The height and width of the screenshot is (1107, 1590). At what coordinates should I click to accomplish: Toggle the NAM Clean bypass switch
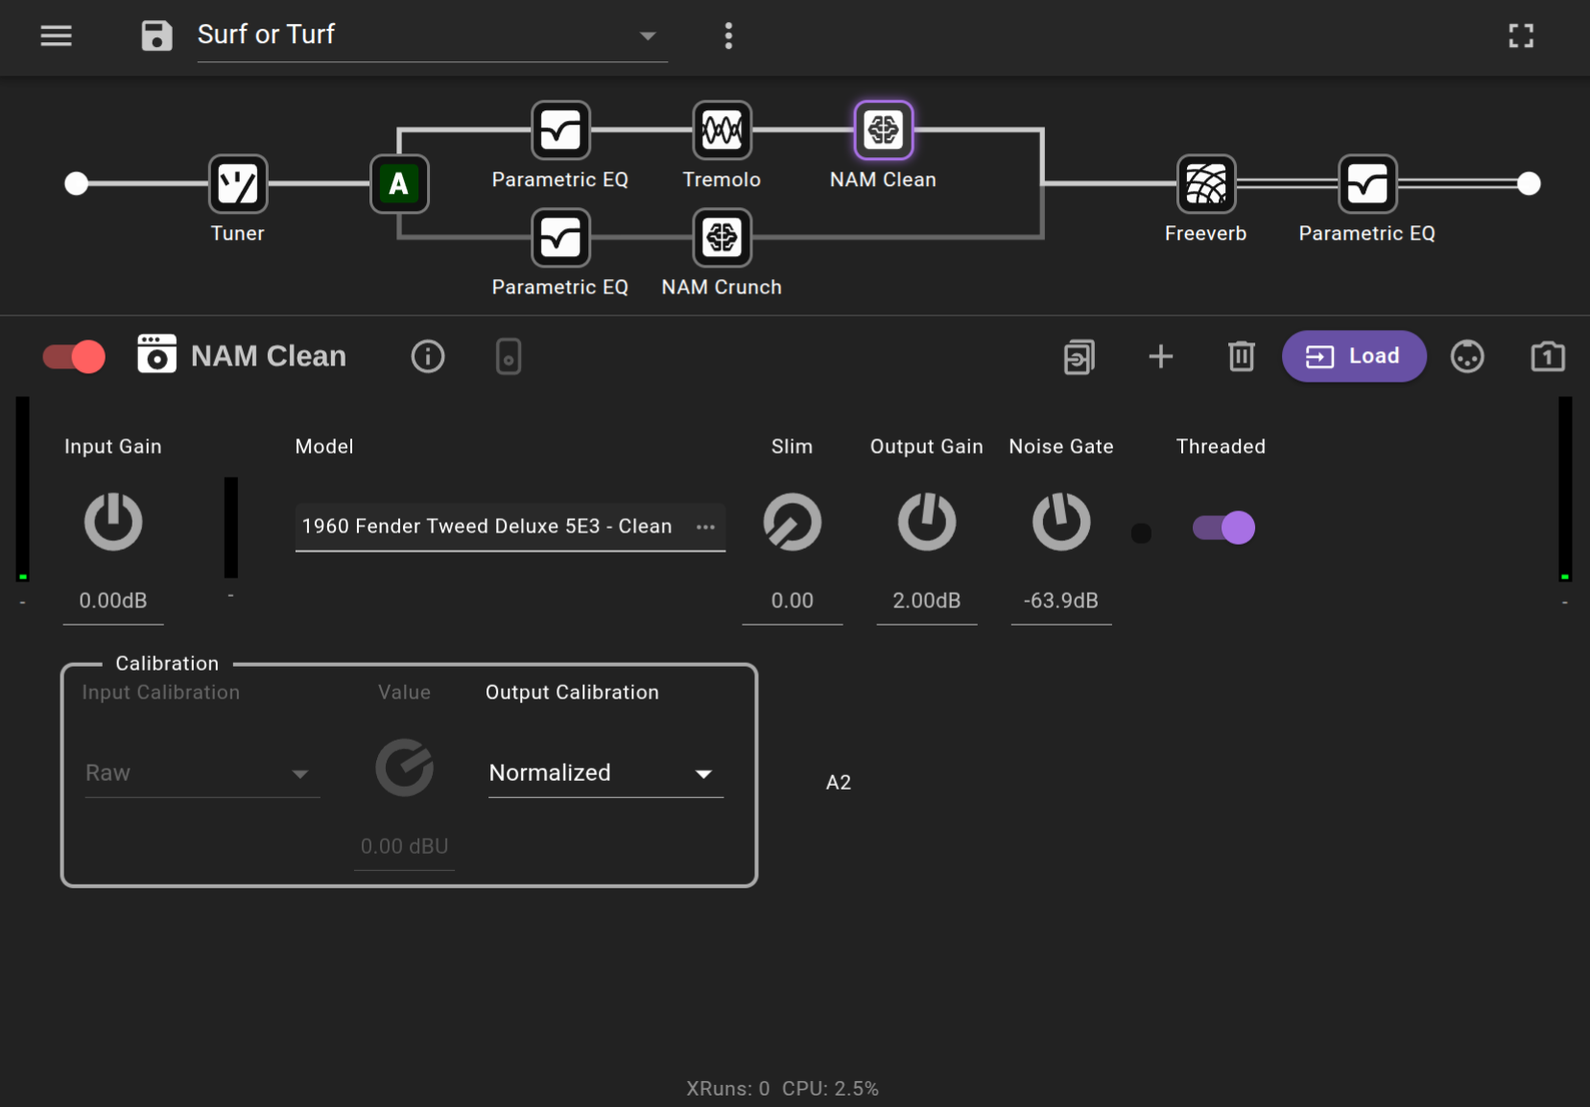click(x=74, y=357)
